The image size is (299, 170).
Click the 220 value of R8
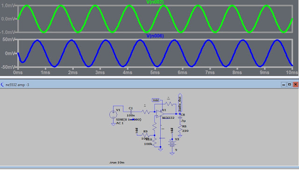click(x=185, y=131)
